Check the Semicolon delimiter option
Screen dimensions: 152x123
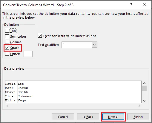[x=7, y=36]
